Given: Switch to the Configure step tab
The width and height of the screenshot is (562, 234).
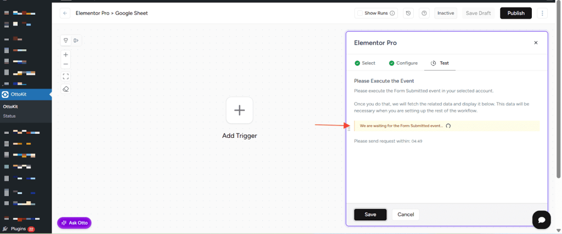Looking at the screenshot, I should [x=403, y=63].
